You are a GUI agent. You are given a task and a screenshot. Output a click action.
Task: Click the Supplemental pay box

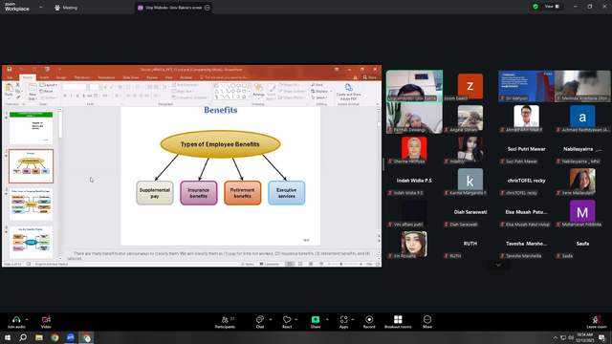pyautogui.click(x=155, y=193)
